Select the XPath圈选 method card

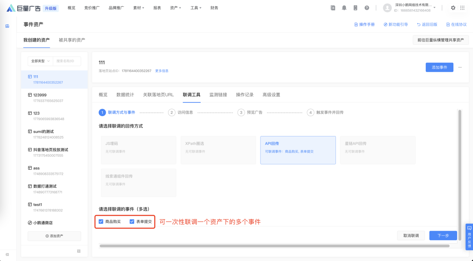[218, 150]
